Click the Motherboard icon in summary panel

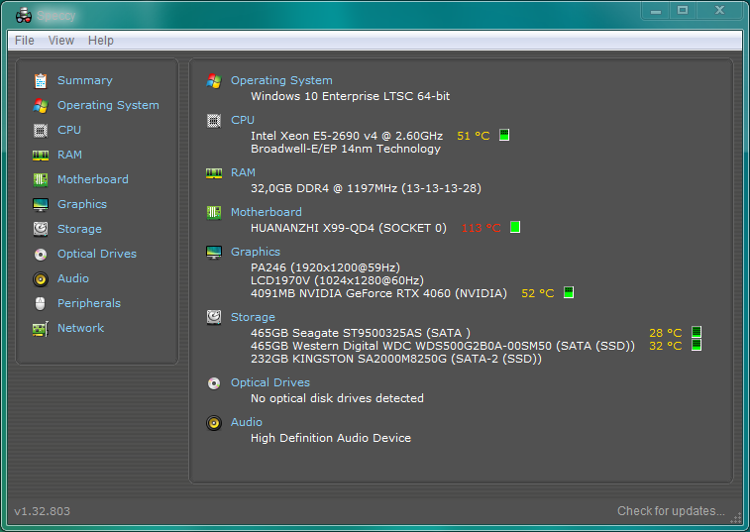214,212
